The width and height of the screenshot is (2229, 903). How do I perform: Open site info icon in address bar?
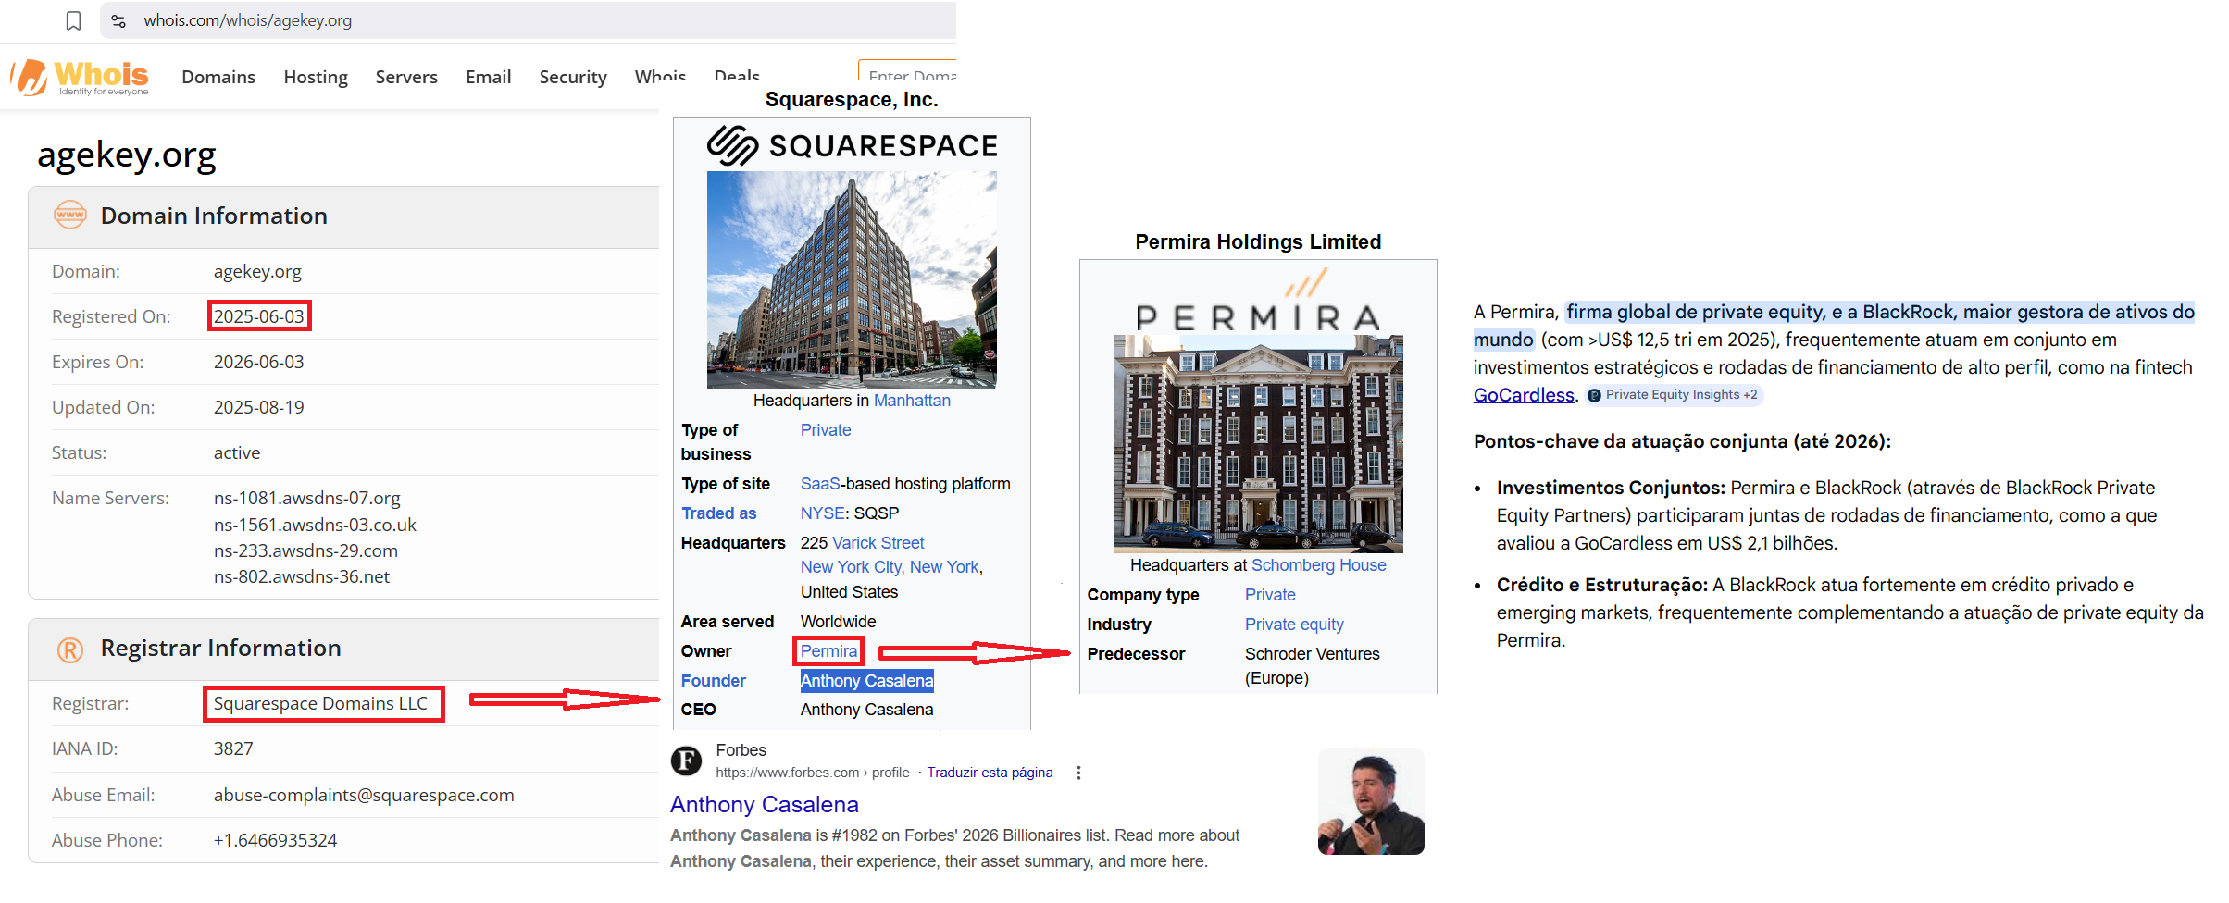click(x=118, y=20)
